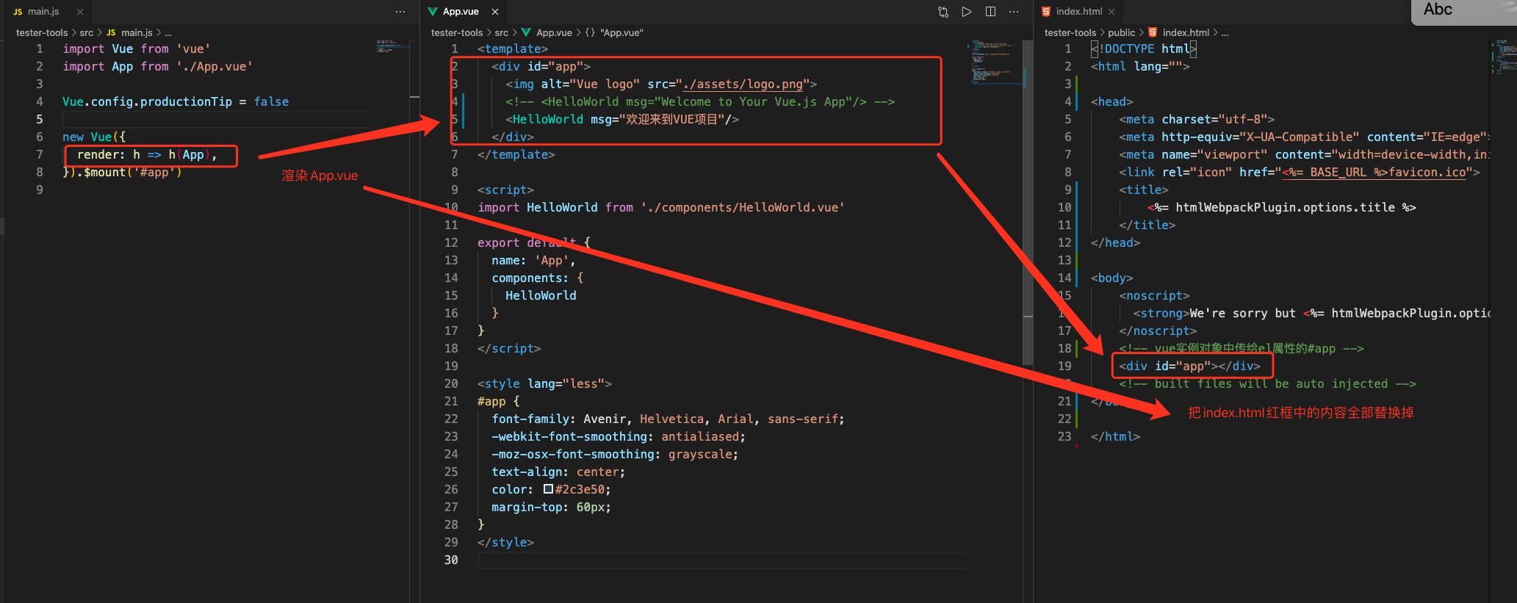
Task: Switch to the App.vue tab
Action: tap(461, 12)
